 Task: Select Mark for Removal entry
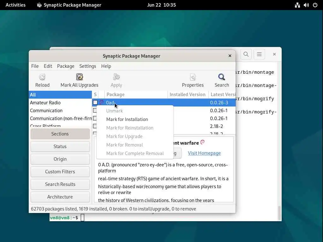(x=135, y=145)
